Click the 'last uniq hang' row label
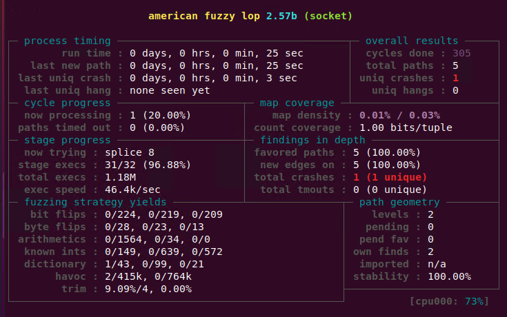The image size is (507, 317). pyautogui.click(x=68, y=90)
